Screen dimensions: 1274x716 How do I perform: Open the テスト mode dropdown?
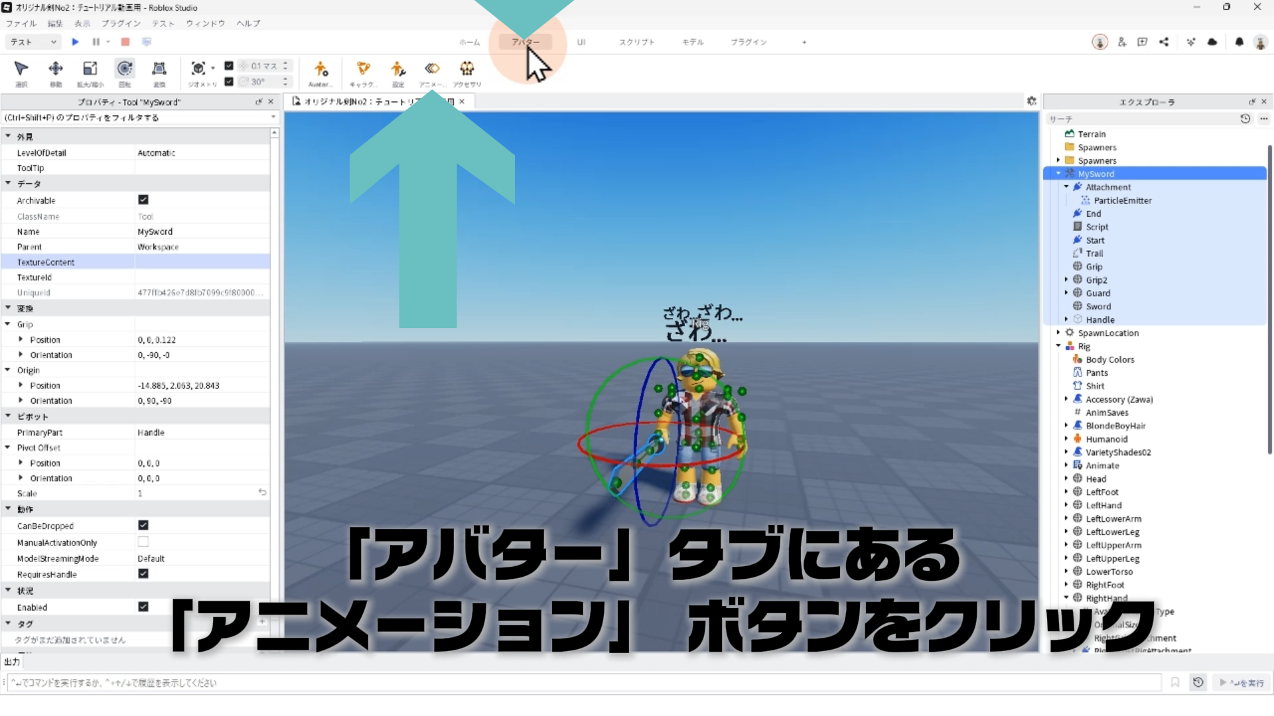click(33, 42)
